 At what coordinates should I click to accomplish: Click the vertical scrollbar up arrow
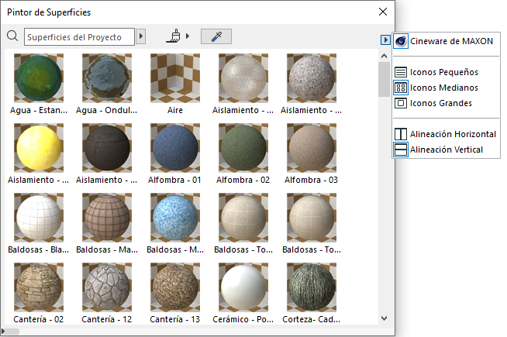pyautogui.click(x=385, y=56)
